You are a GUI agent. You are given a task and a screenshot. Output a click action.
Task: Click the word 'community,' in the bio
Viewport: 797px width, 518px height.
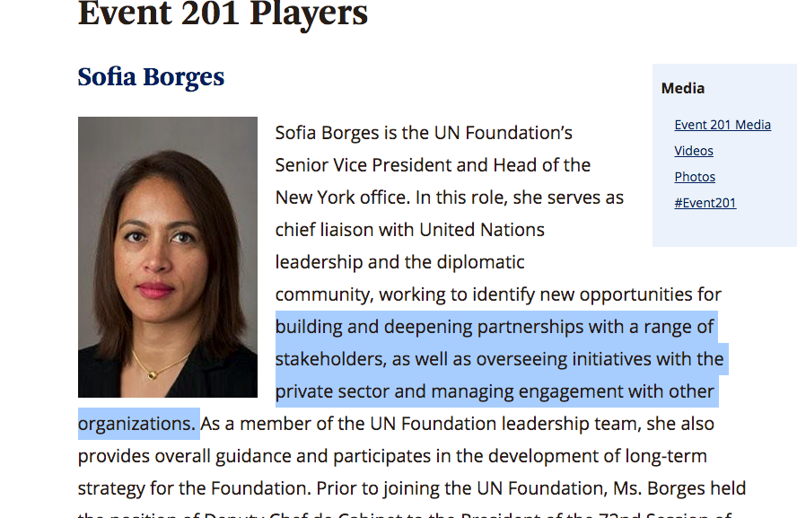pos(324,294)
